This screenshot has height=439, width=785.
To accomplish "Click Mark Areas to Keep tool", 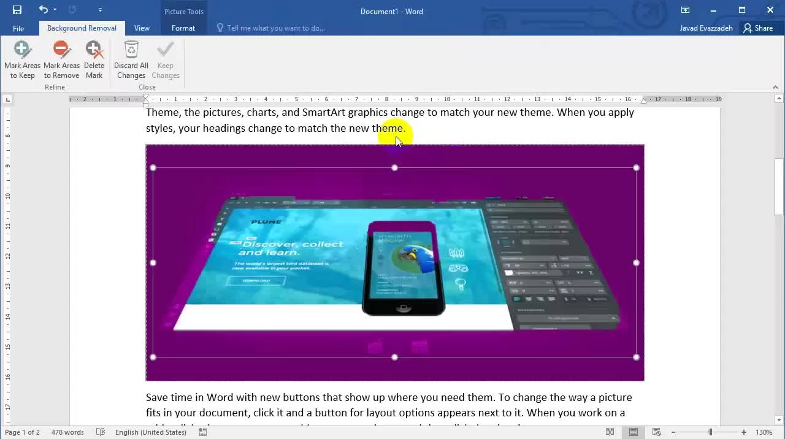I will [22, 60].
